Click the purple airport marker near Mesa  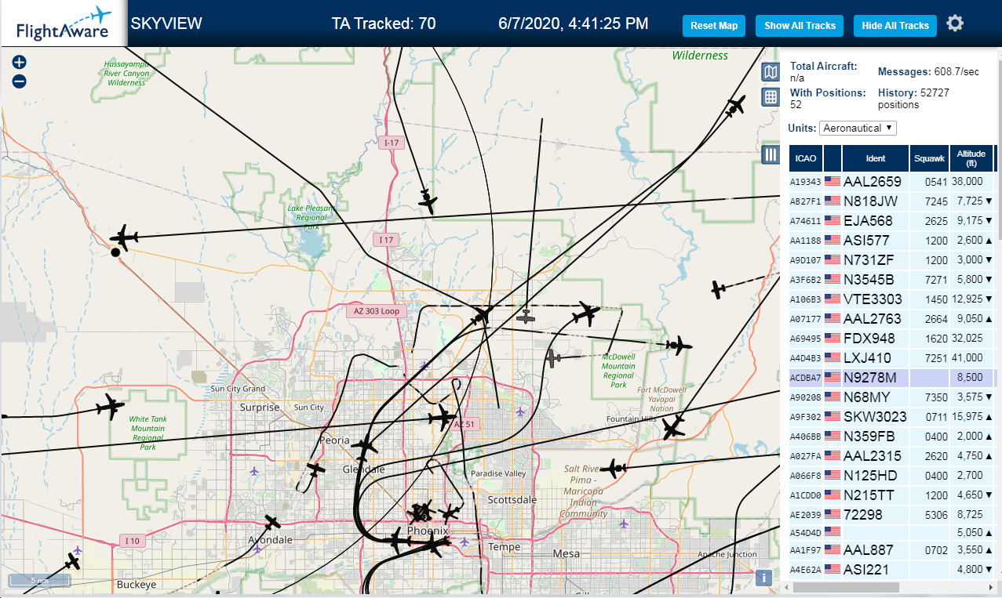(x=624, y=524)
